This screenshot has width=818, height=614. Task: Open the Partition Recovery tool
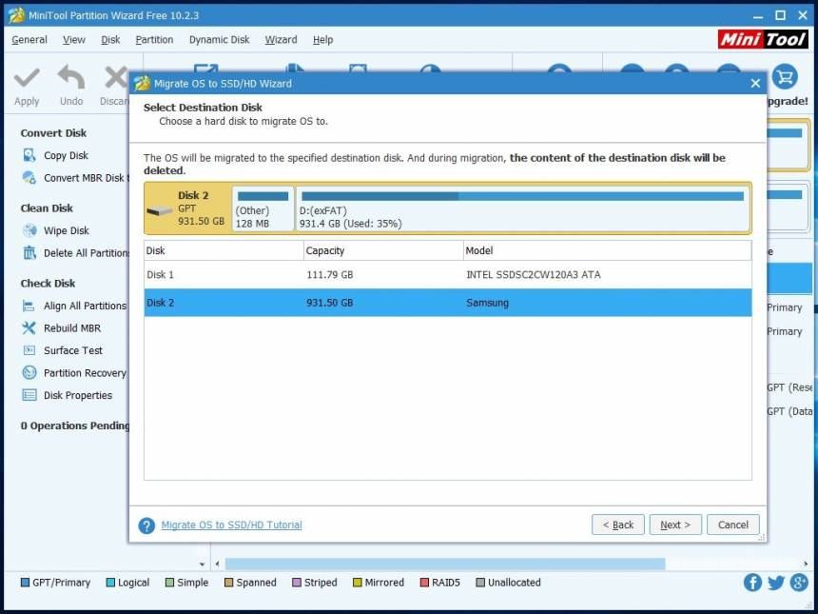(x=84, y=373)
